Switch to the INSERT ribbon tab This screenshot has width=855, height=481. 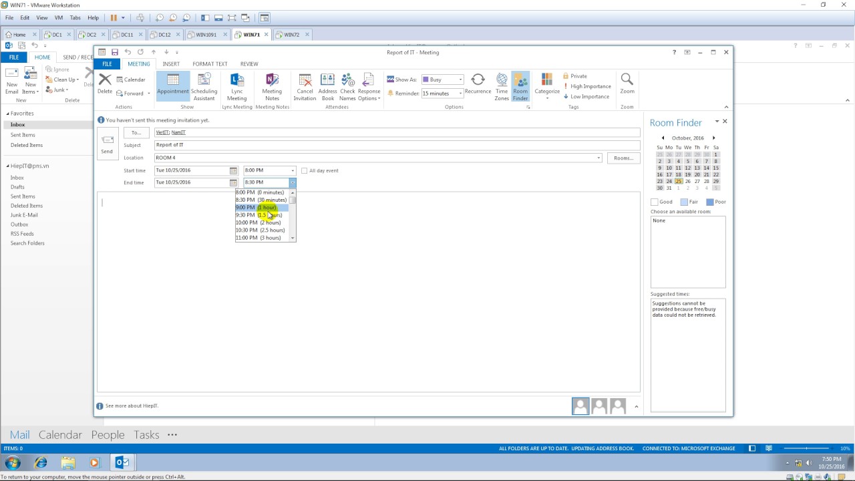click(171, 64)
